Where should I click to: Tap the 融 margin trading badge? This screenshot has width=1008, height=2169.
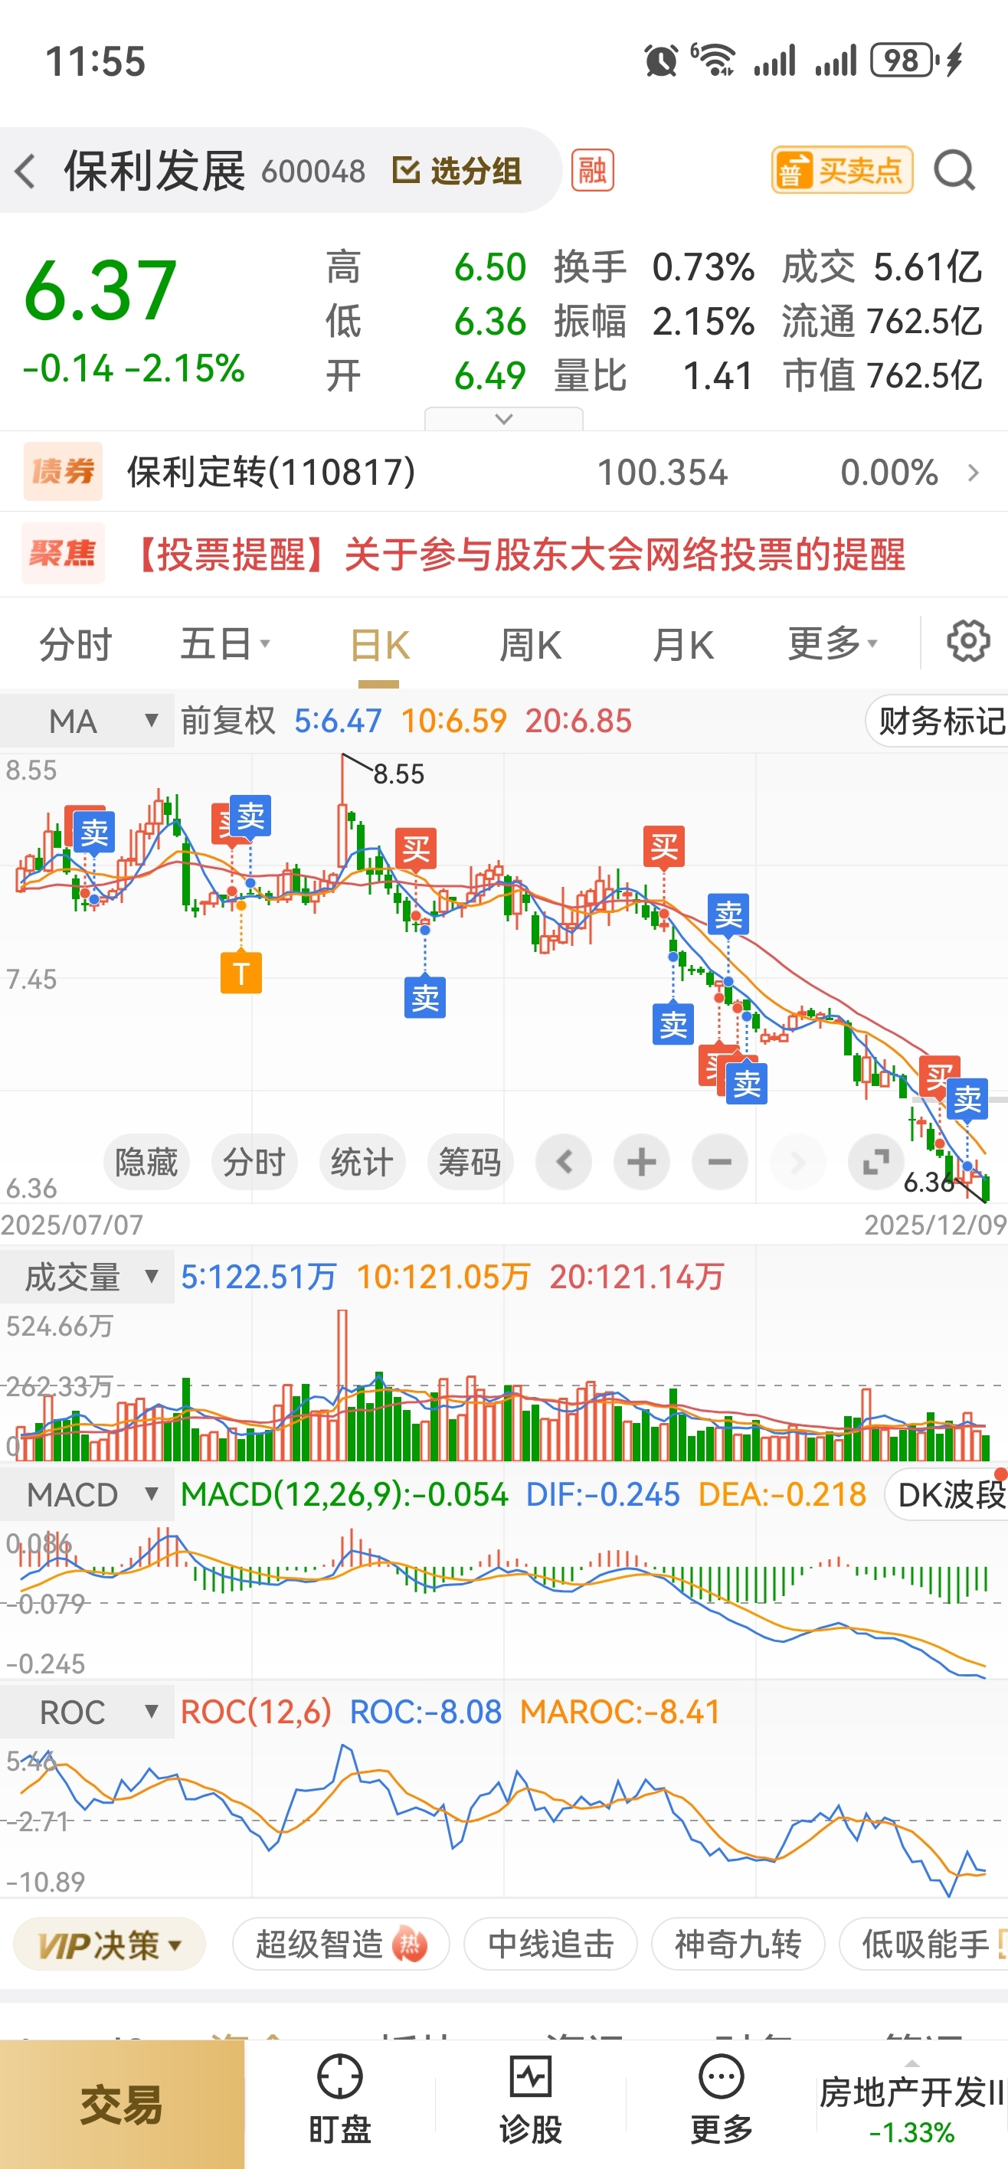click(592, 171)
